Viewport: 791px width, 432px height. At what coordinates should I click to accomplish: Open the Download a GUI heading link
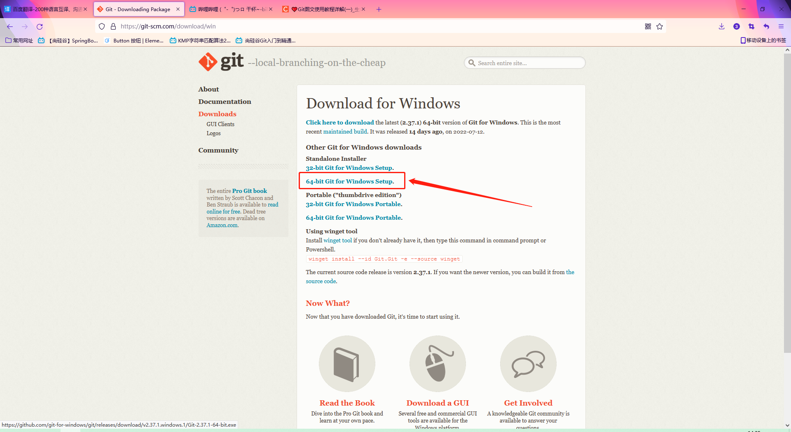tap(438, 403)
